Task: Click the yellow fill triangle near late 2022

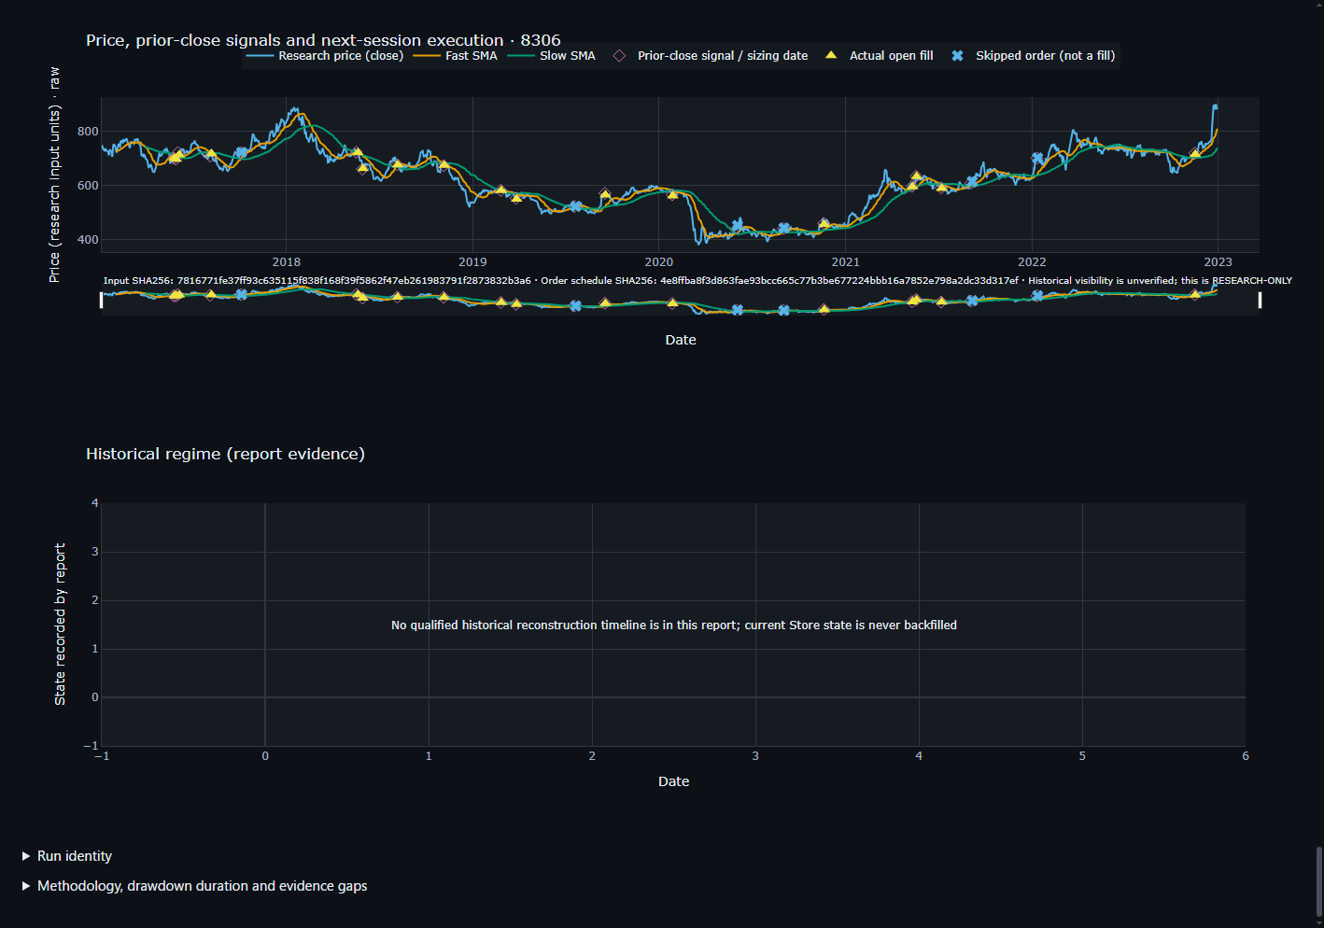Action: click(x=1195, y=153)
